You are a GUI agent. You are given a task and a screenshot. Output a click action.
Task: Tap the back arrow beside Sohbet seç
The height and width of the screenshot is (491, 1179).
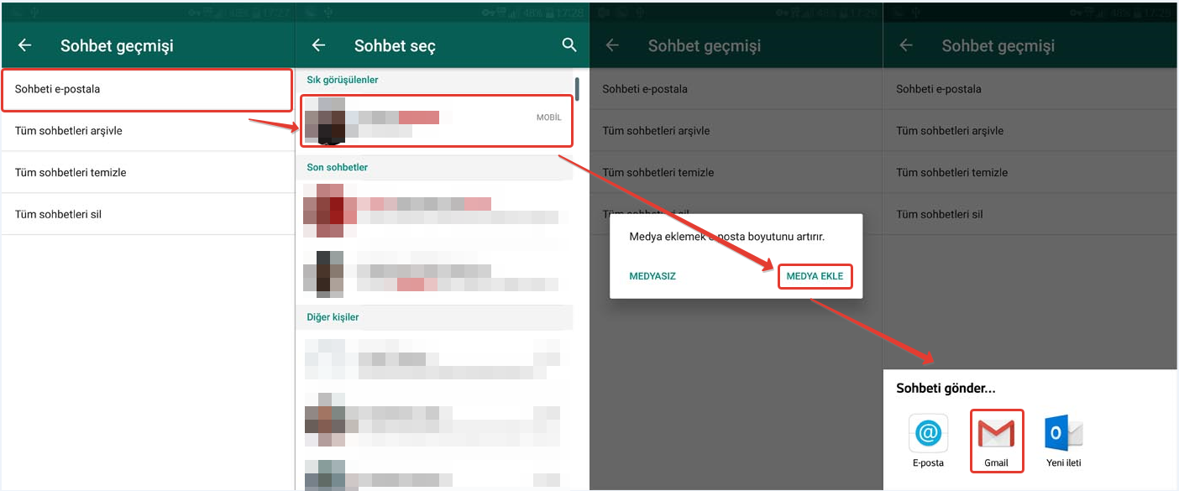coord(318,45)
